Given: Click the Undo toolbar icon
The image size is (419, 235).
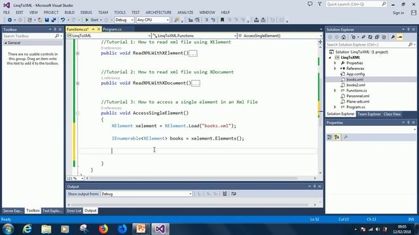Looking at the screenshot, I should tap(63, 20).
